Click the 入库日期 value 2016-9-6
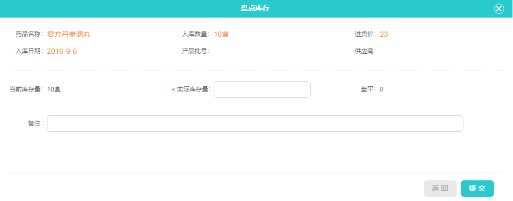 (62, 51)
